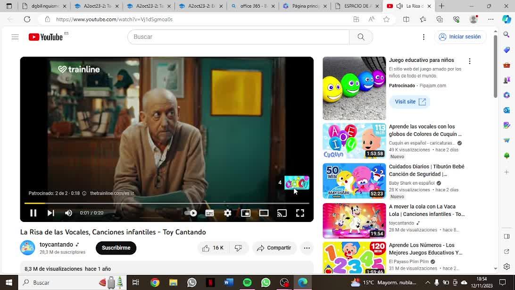Click thetrainline.com/es ad link in player
The image size is (515, 290).
pos(112,193)
